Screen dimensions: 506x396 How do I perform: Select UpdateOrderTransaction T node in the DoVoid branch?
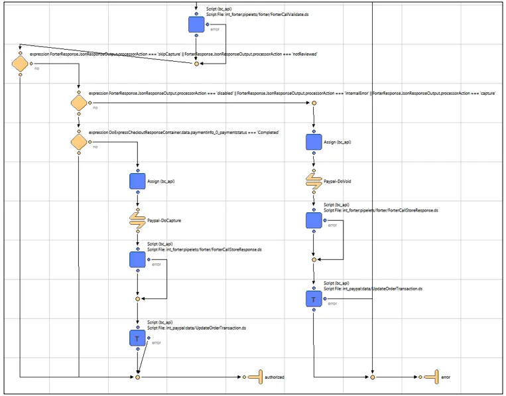tap(314, 299)
